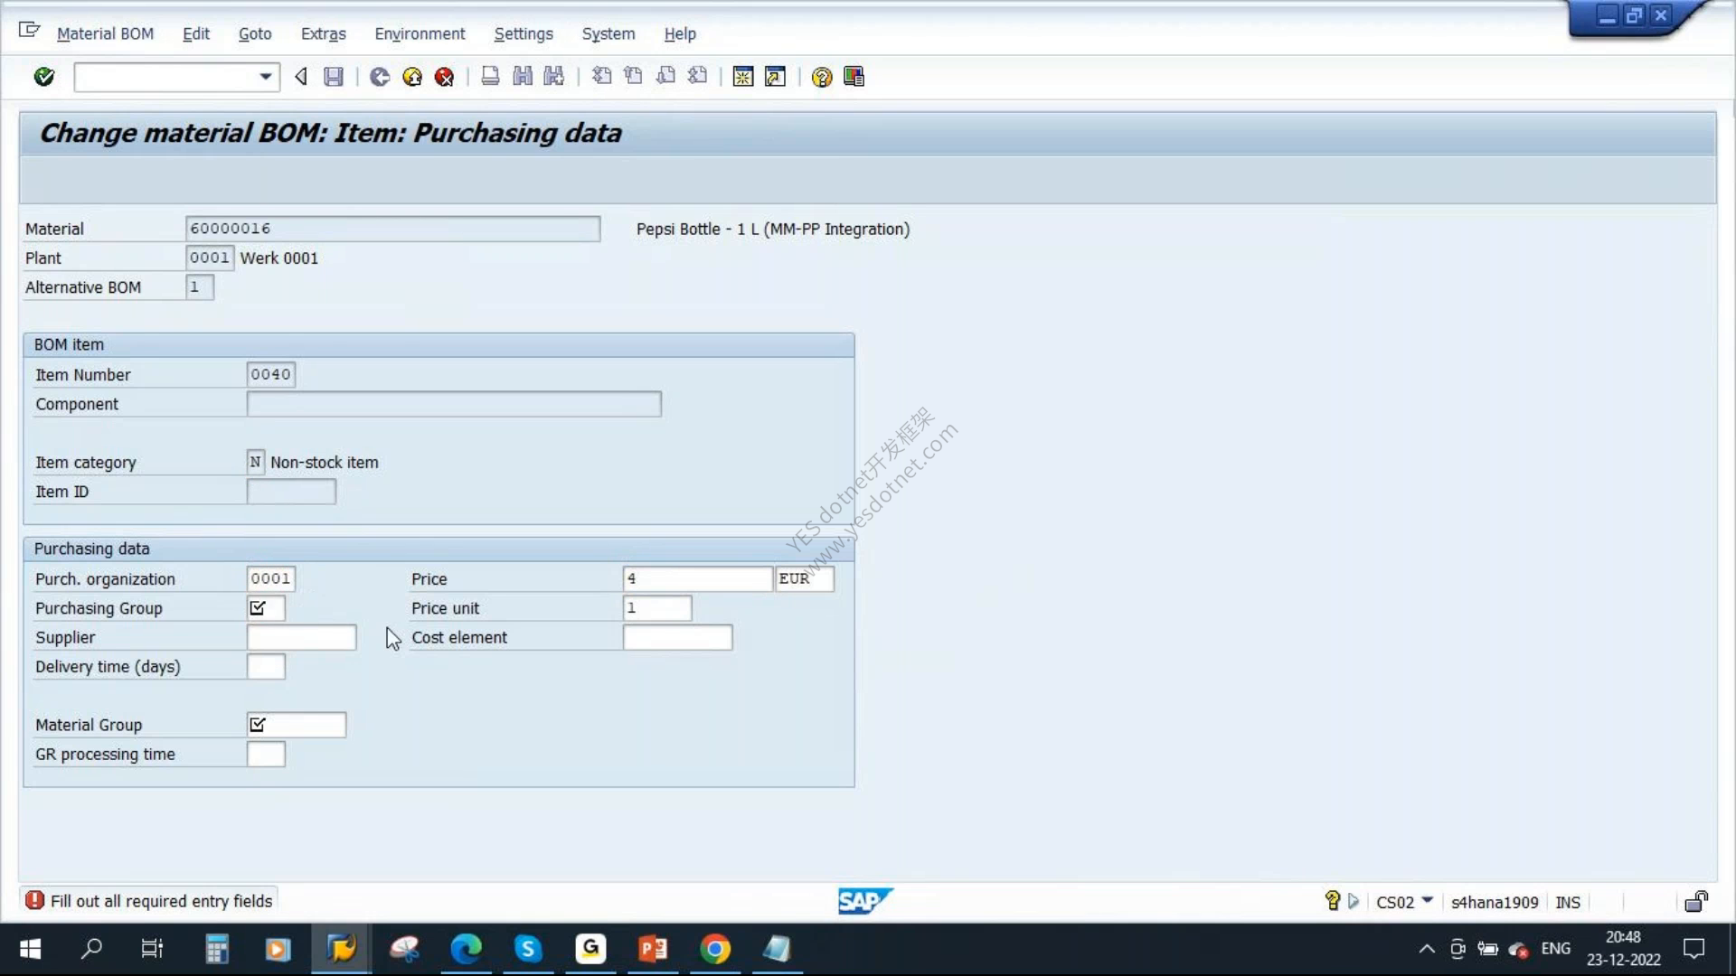The height and width of the screenshot is (976, 1736).
Task: Open Google Chrome from taskbar
Action: pos(714,949)
